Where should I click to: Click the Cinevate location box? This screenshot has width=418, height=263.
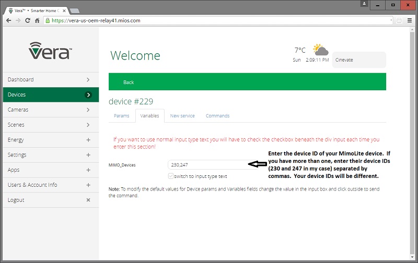coord(359,59)
